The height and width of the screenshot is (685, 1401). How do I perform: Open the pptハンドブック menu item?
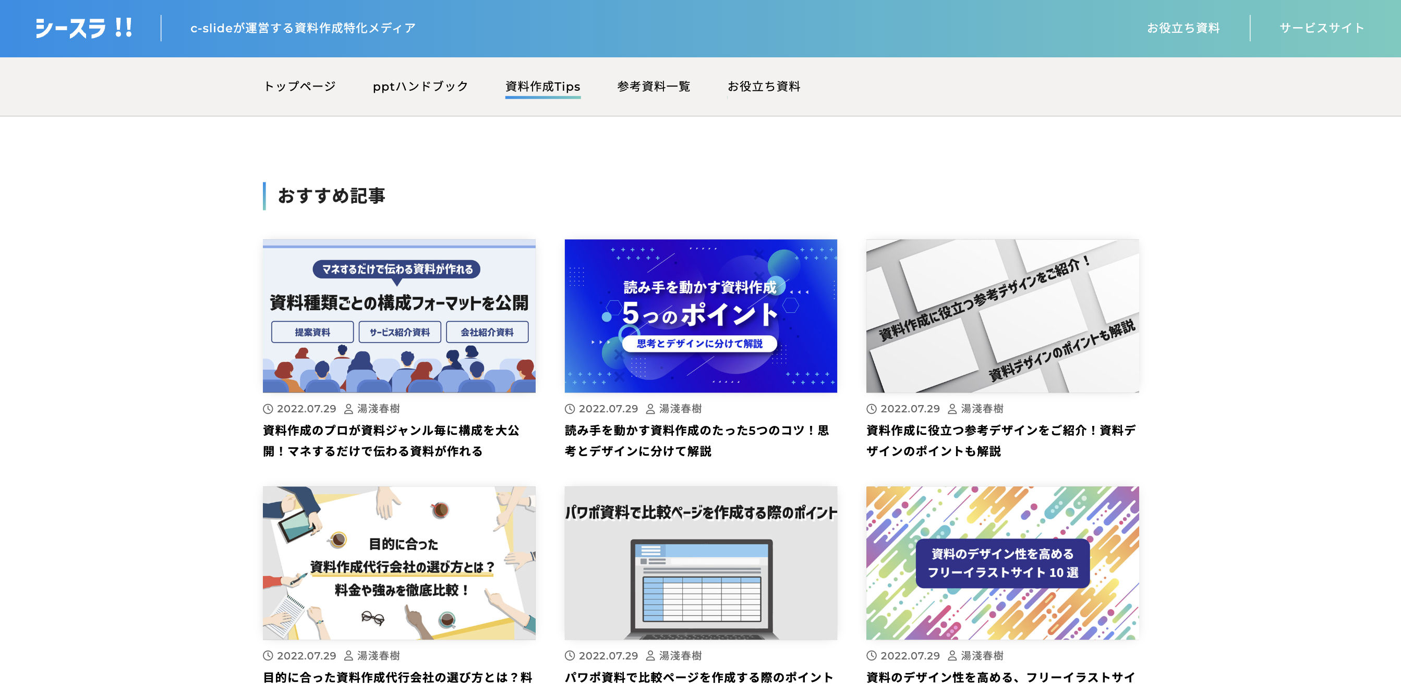click(x=420, y=87)
